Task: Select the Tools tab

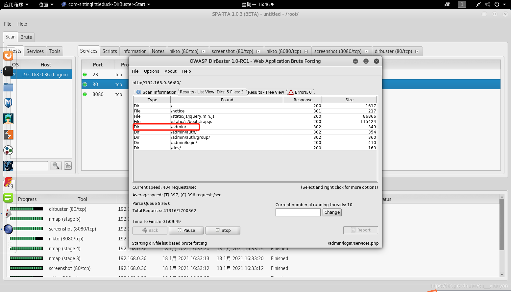Action: [x=55, y=51]
